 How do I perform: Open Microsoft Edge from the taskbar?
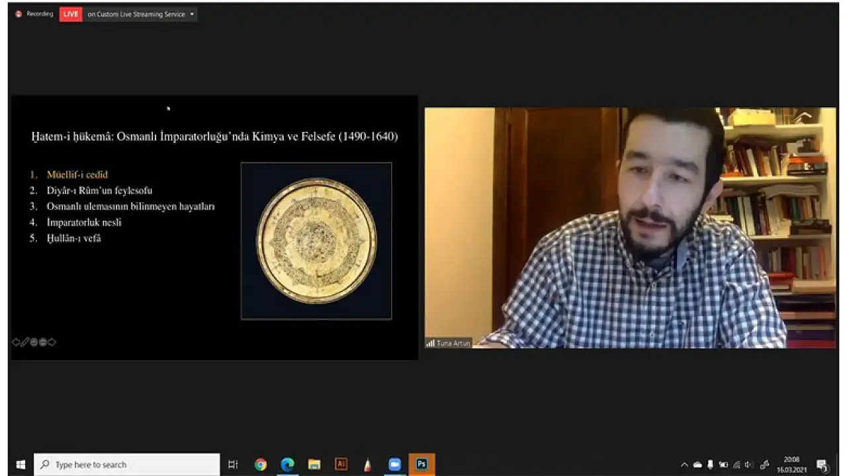coord(287,464)
